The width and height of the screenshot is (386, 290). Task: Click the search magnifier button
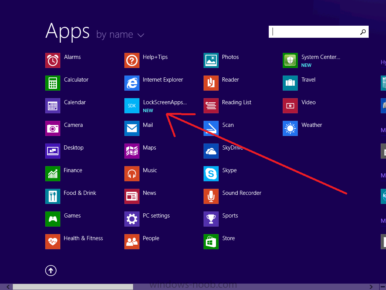click(x=363, y=32)
